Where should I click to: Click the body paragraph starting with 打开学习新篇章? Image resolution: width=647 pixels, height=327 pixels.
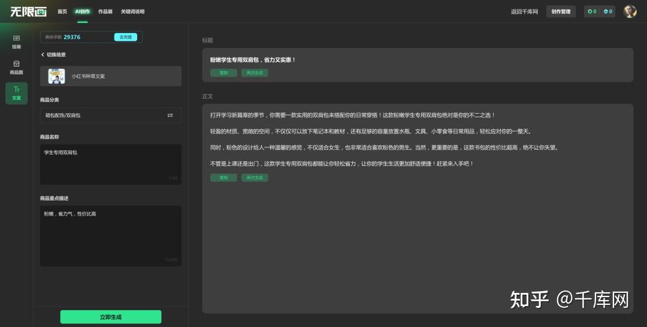pos(352,115)
